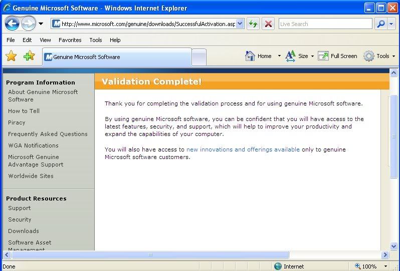The image size is (400, 271).
Task: Open the zoom level dropdown arrow
Action: (386, 266)
